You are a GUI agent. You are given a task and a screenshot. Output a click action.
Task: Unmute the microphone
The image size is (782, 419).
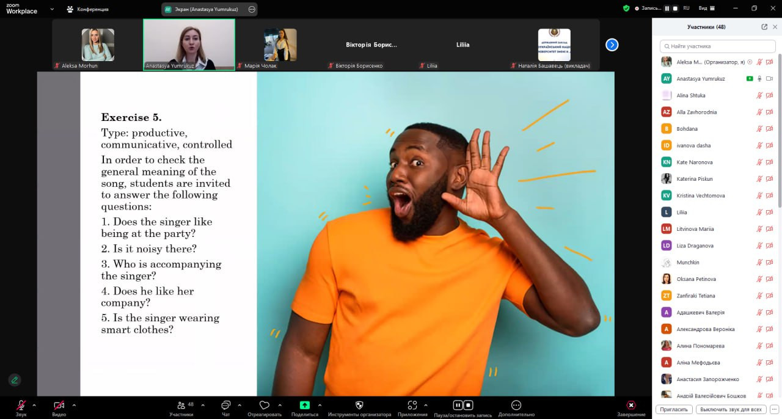tap(21, 405)
